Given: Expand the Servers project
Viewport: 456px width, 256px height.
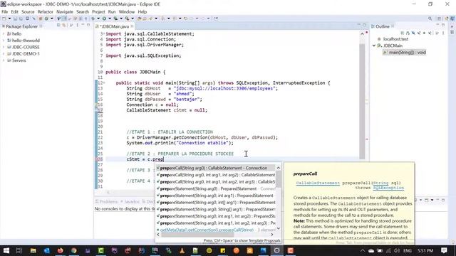Looking at the screenshot, I should [4, 60].
